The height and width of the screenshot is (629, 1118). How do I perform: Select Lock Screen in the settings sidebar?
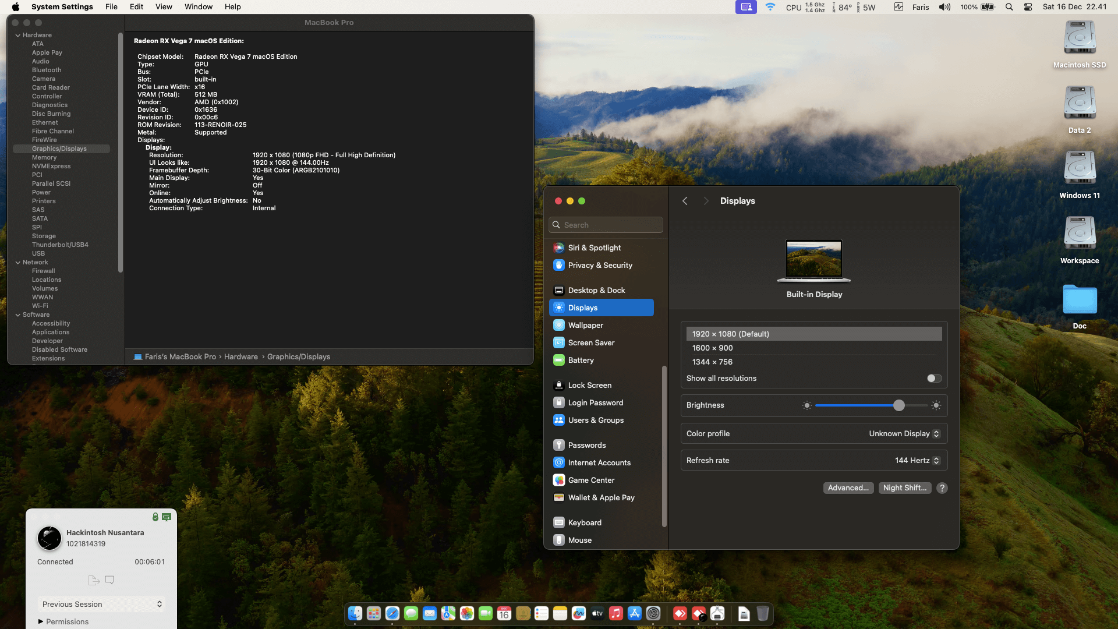click(589, 385)
